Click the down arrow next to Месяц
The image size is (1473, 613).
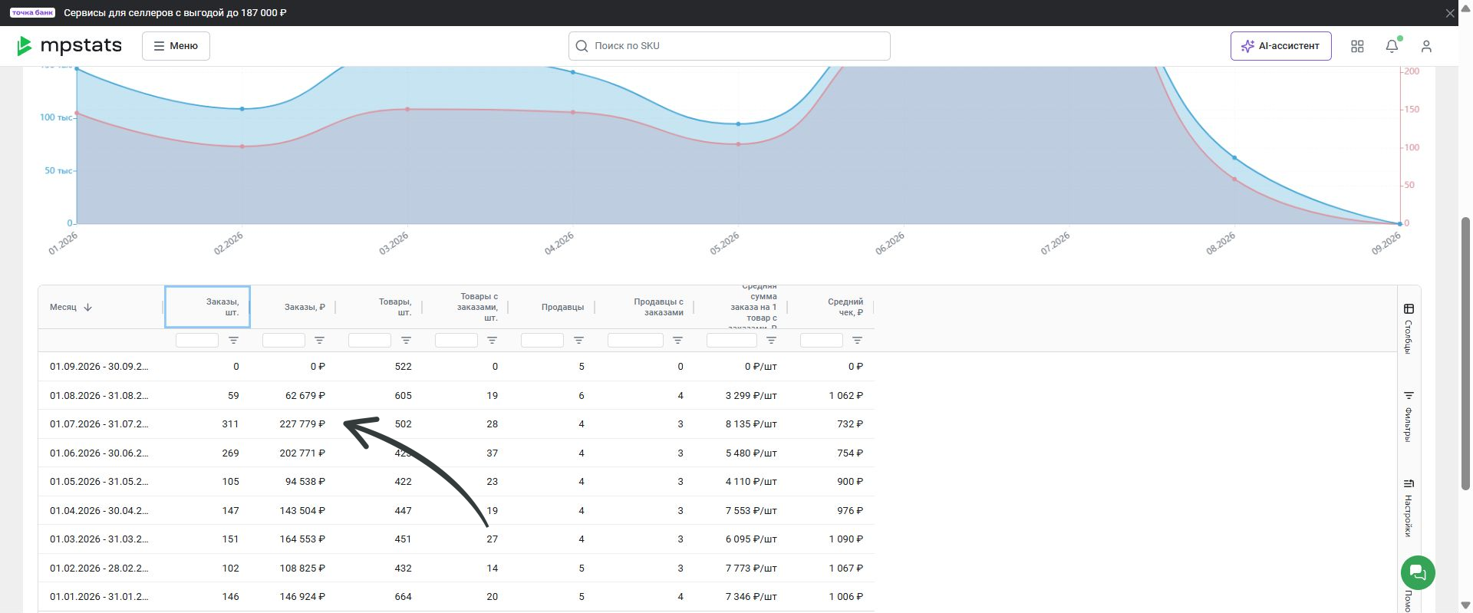pyautogui.click(x=87, y=307)
